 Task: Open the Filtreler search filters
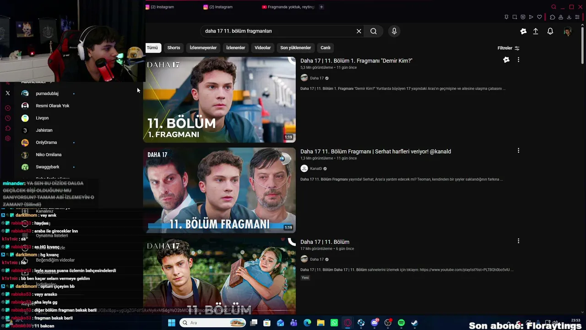508,48
